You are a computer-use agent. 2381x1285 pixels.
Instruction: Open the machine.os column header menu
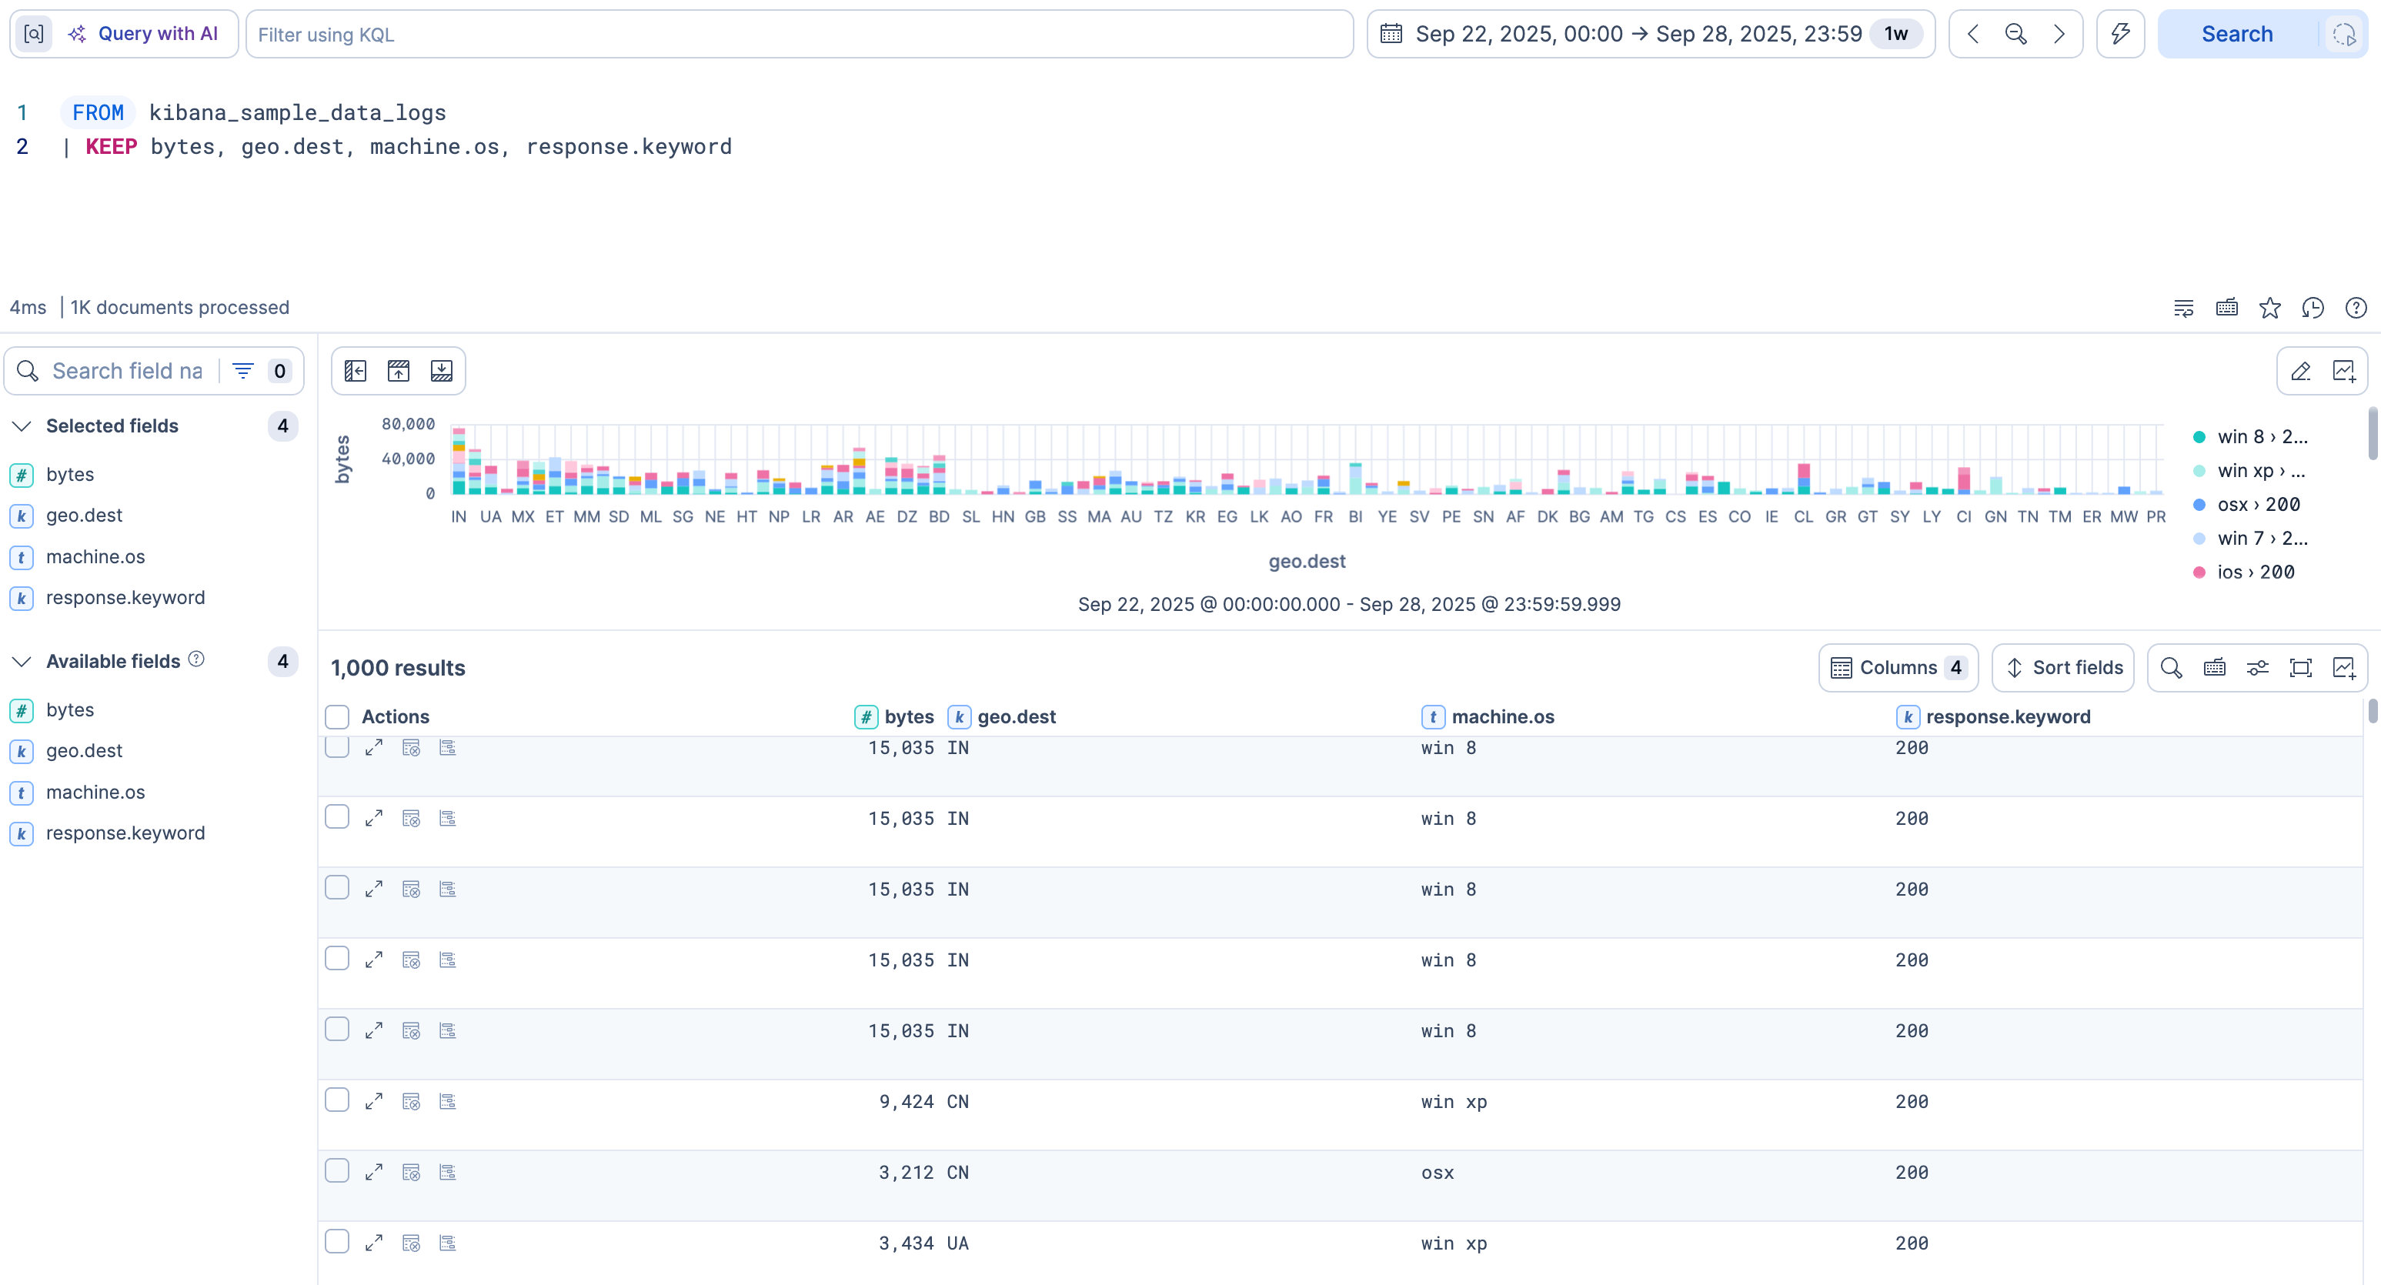pyautogui.click(x=1488, y=717)
